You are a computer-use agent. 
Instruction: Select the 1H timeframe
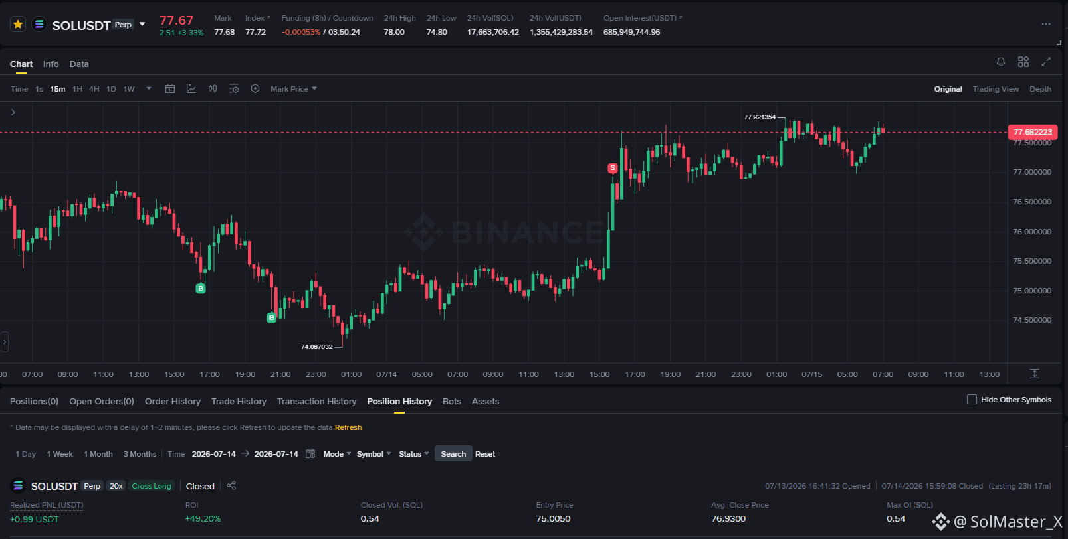click(x=78, y=89)
